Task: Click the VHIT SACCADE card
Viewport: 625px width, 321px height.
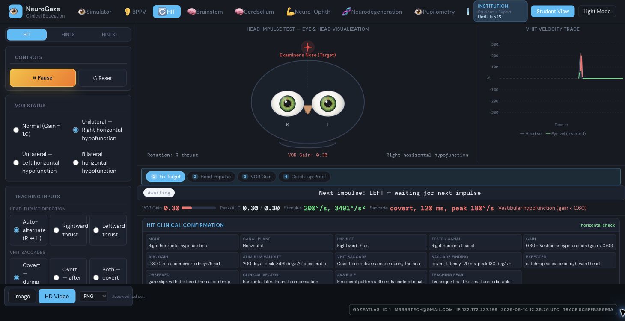Action: (x=381, y=260)
